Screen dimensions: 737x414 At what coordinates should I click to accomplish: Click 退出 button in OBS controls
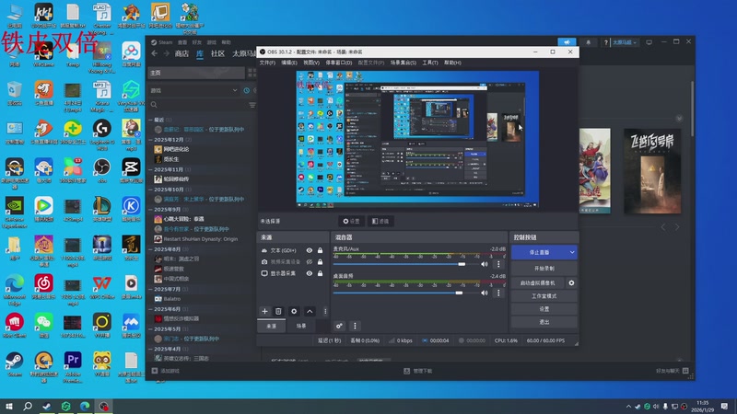(x=544, y=322)
